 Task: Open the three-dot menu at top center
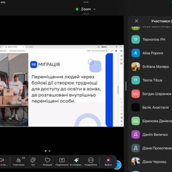86,2
